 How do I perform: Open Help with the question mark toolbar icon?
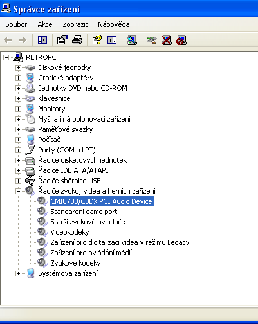(x=97, y=40)
